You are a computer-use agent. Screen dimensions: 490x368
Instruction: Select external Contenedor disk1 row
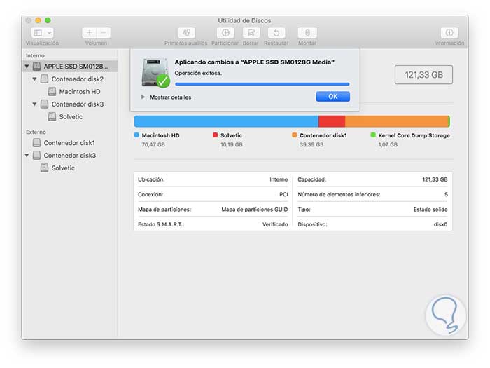pos(70,143)
